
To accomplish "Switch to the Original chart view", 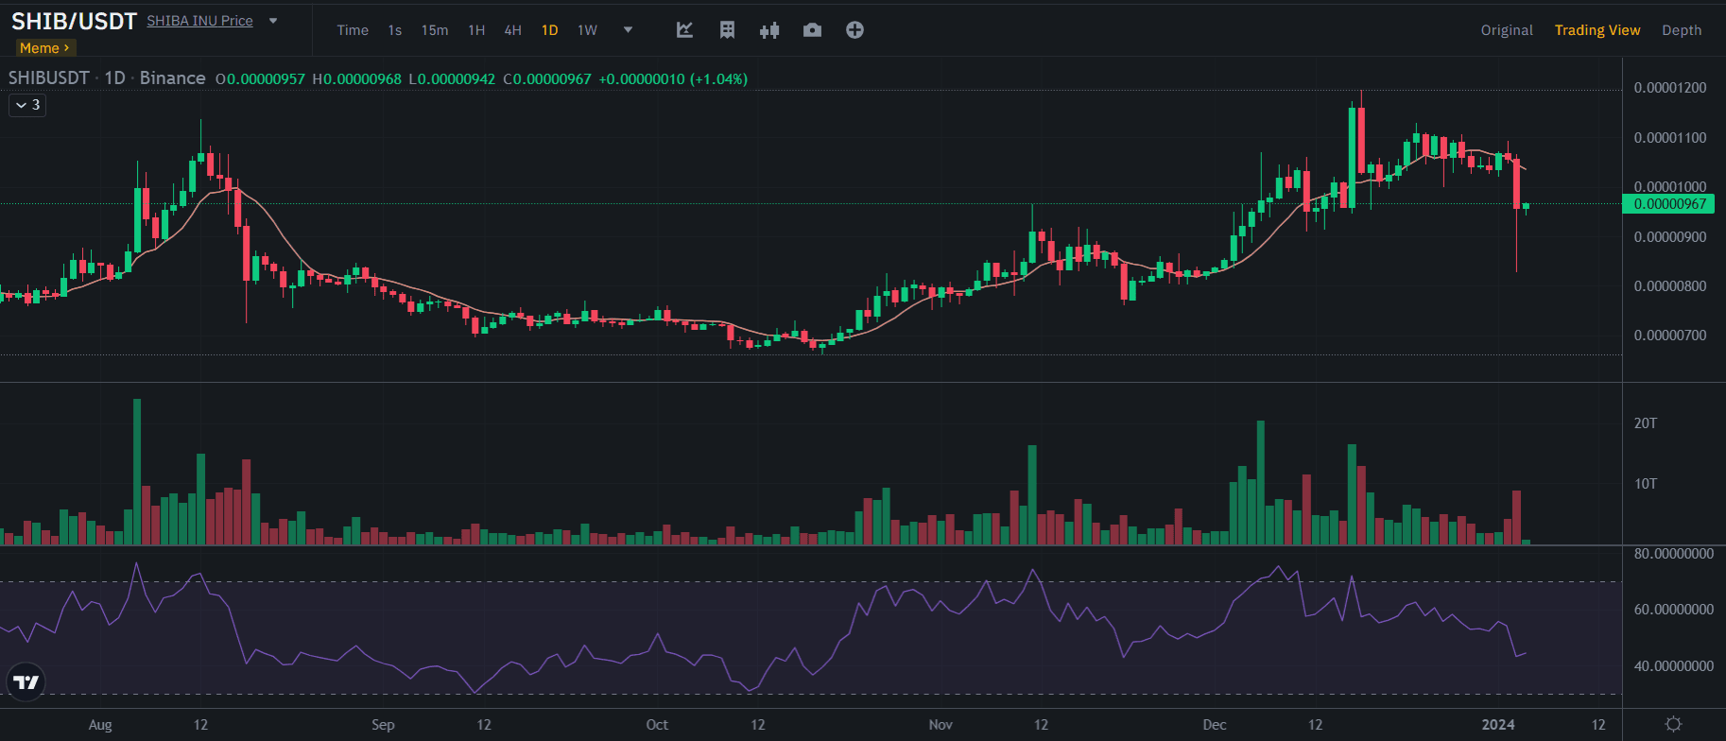I will click(1506, 30).
